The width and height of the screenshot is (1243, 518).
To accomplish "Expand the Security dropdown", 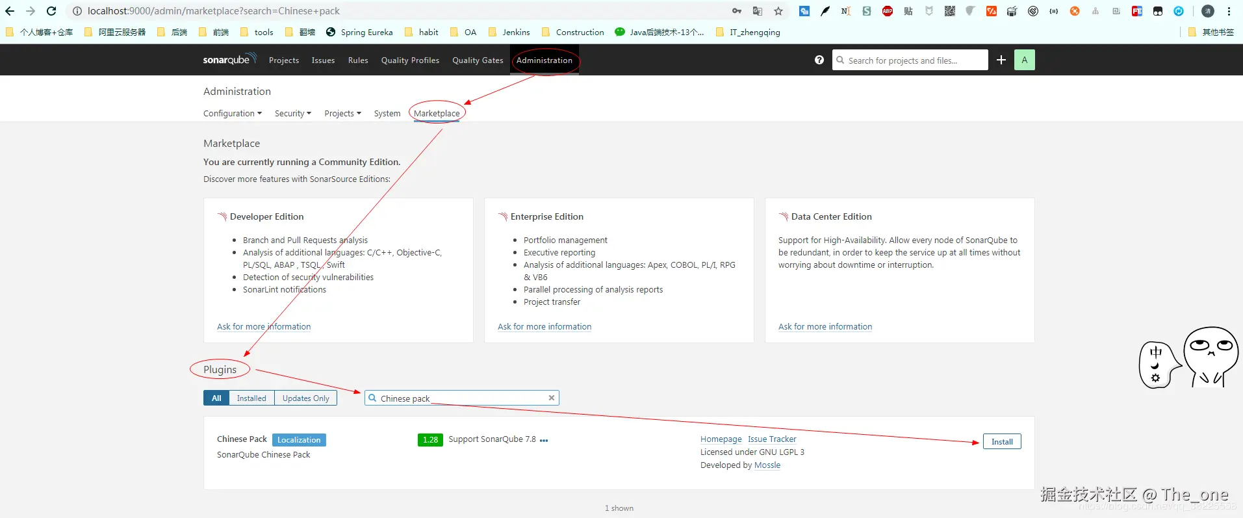I will click(x=293, y=113).
